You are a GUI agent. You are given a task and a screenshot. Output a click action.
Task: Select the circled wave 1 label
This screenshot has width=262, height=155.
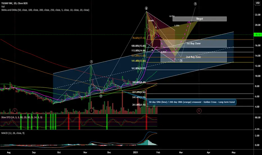[x=91, y=62]
